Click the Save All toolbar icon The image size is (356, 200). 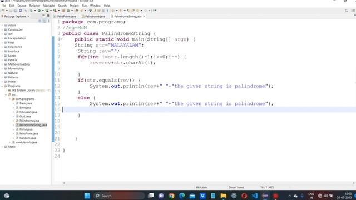(15, 11)
